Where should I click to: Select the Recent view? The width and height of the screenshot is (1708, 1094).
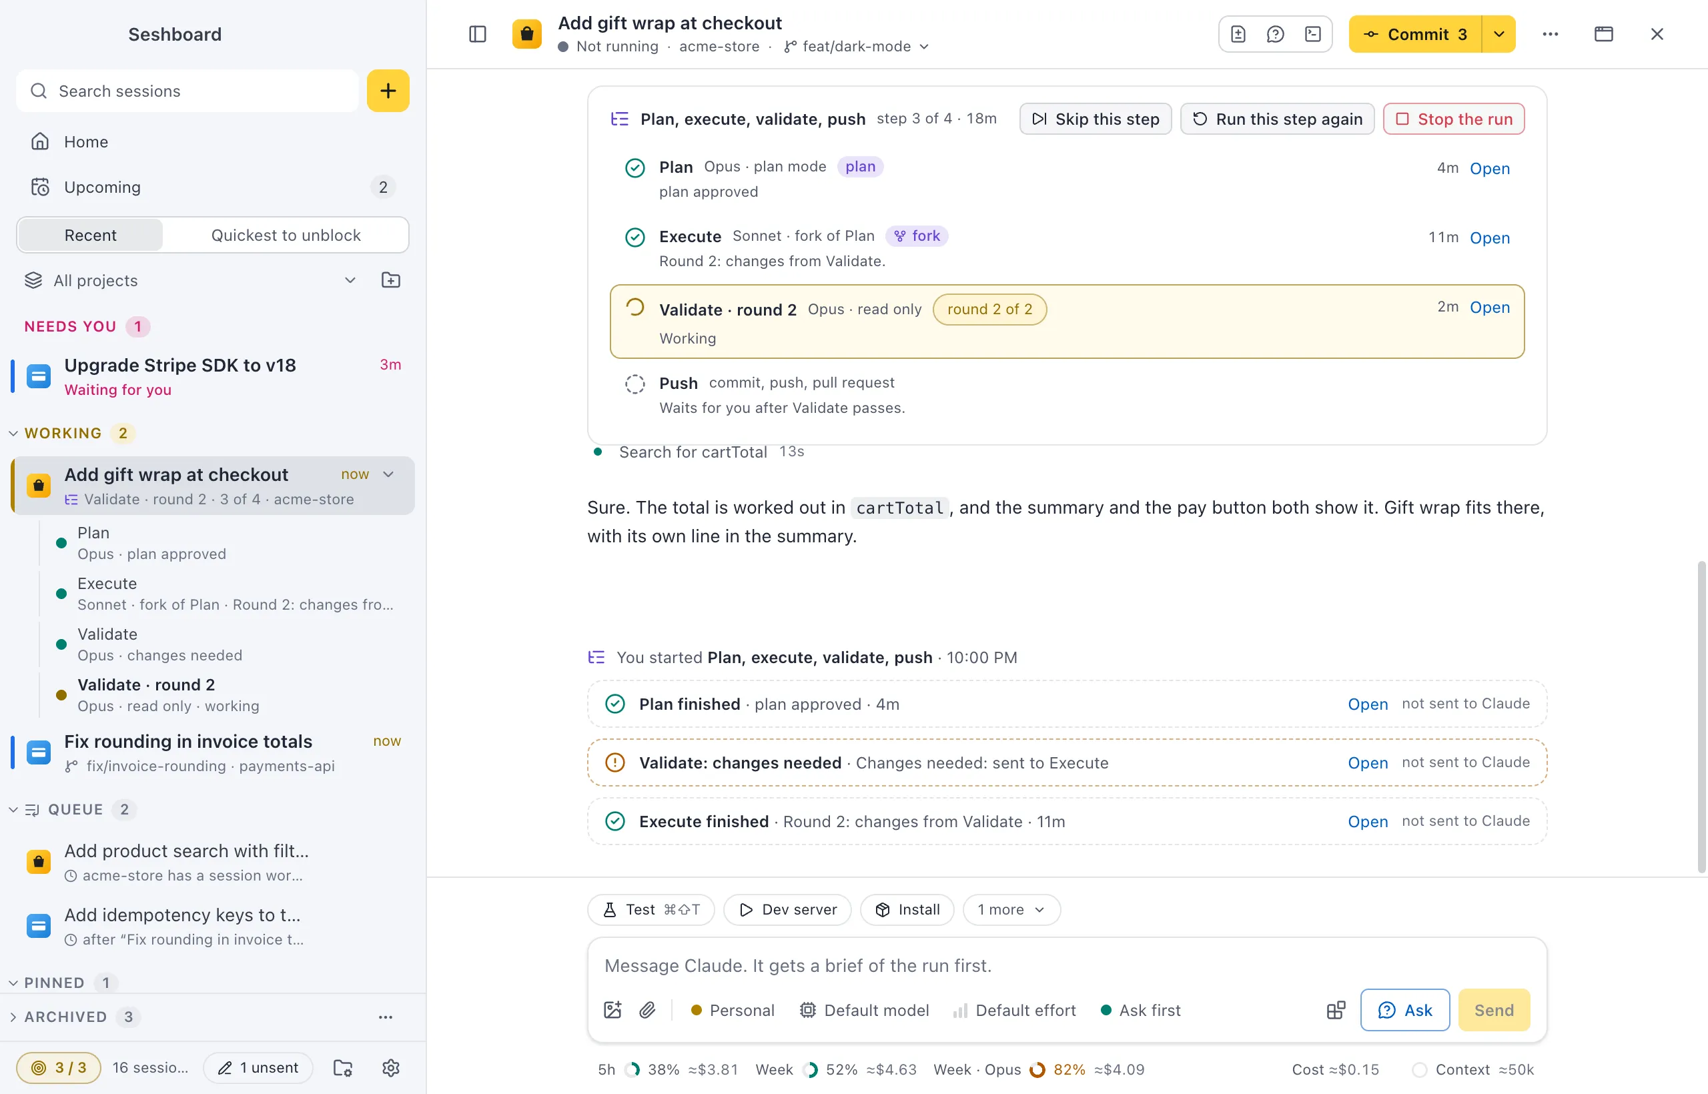click(x=90, y=235)
